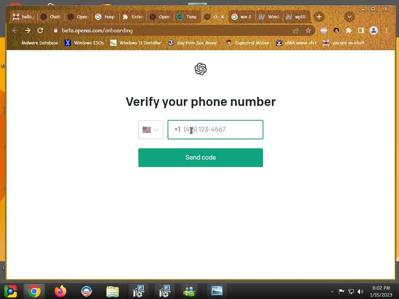Switch to the win 8 tab

coord(242,17)
